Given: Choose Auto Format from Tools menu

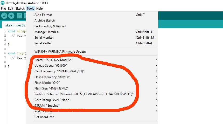Looking at the screenshot, I should (x=92, y=15).
